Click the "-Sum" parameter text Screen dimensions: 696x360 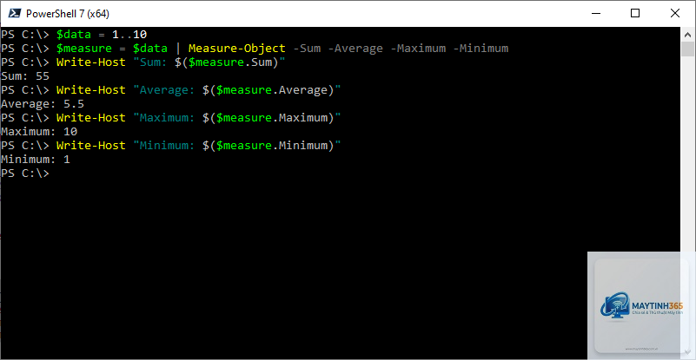pos(307,48)
